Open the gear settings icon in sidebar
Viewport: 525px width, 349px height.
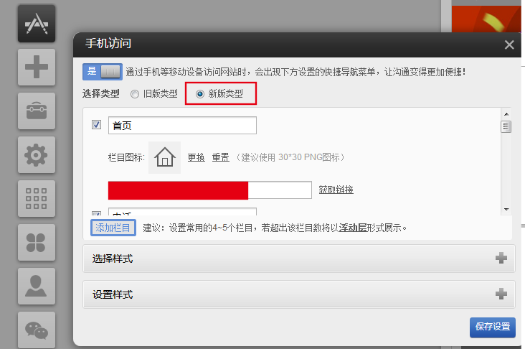tap(36, 154)
